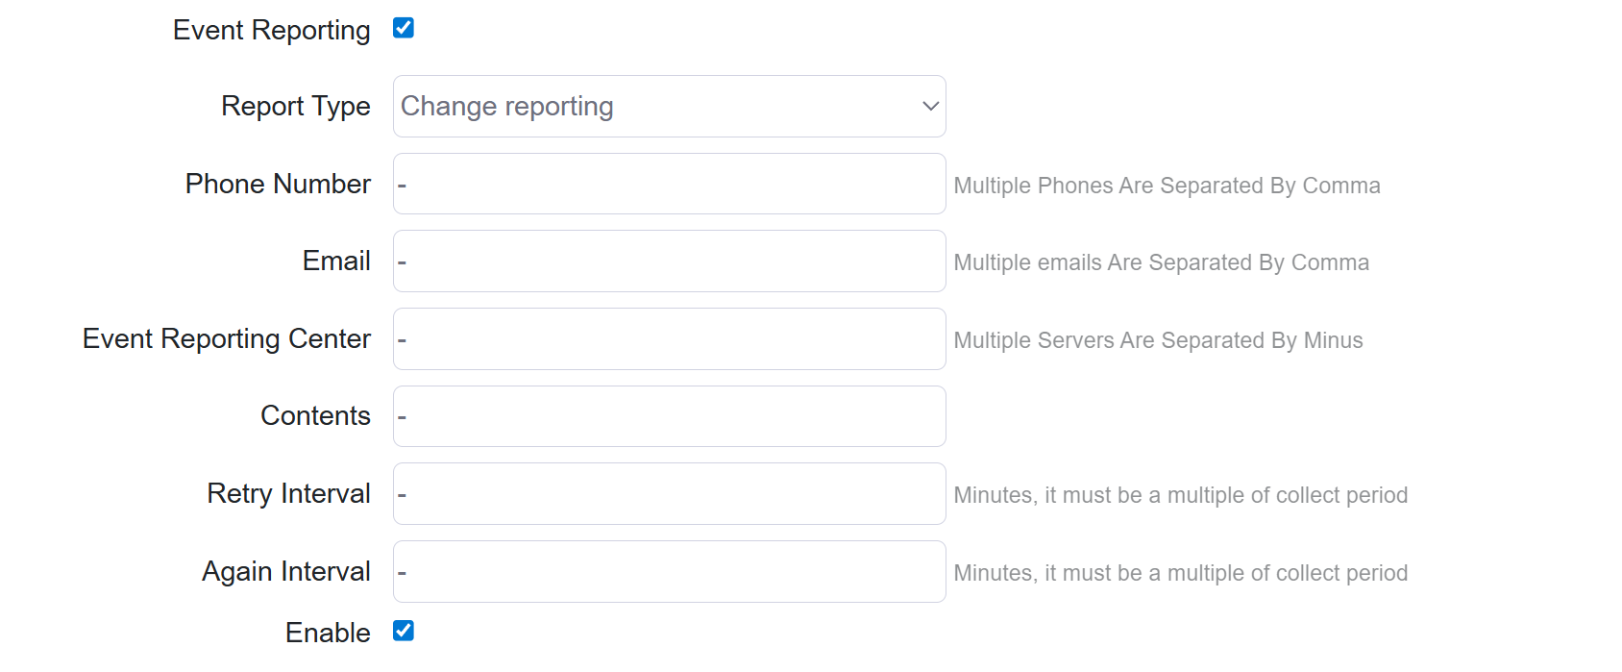Click the 'Enable' label text

[x=328, y=633]
